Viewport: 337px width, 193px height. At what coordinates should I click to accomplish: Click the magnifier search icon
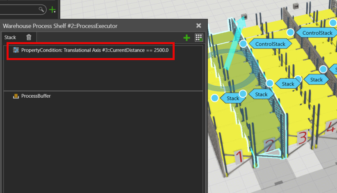[x=41, y=9]
